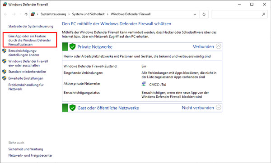Click the CMCC-JTuJ network icon

pyautogui.click(x=144, y=84)
